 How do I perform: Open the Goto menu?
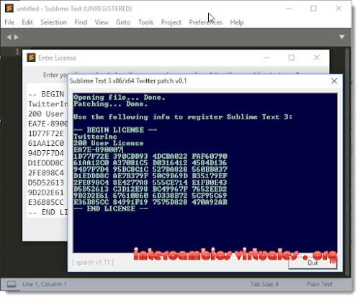click(x=123, y=22)
